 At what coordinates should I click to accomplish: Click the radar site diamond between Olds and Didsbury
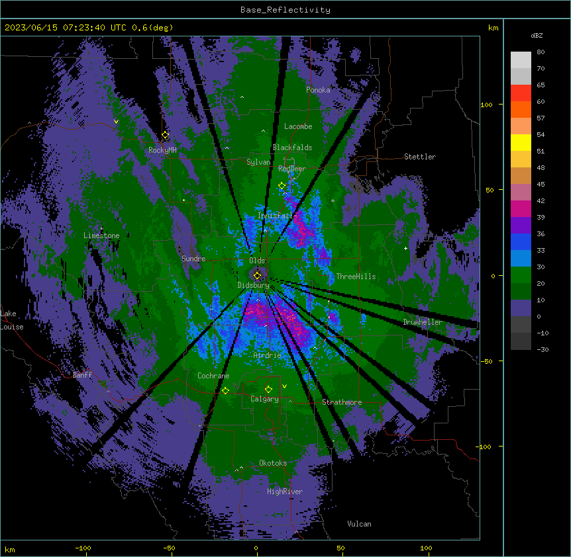(258, 276)
